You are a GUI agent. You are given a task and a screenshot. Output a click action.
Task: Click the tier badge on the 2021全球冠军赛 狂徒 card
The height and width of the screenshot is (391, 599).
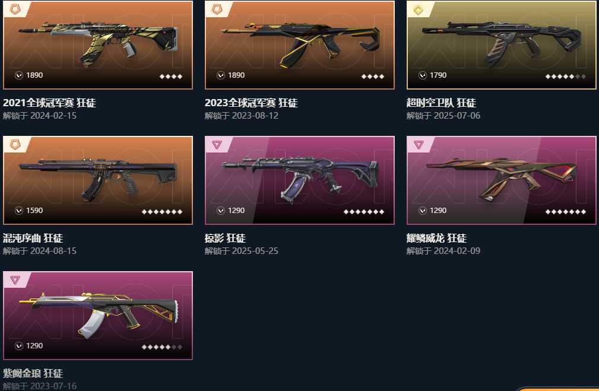tap(15, 9)
